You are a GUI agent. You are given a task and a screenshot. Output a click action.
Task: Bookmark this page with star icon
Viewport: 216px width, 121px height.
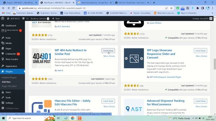point(171,8)
